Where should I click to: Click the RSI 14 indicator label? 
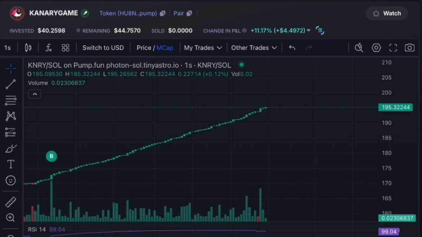(38, 230)
